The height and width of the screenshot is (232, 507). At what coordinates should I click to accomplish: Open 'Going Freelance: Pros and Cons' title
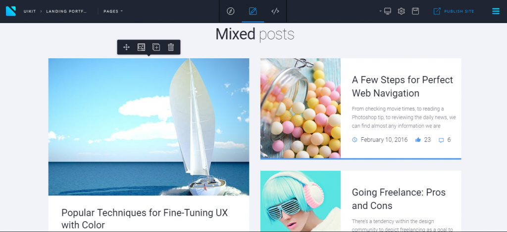tap(399, 199)
